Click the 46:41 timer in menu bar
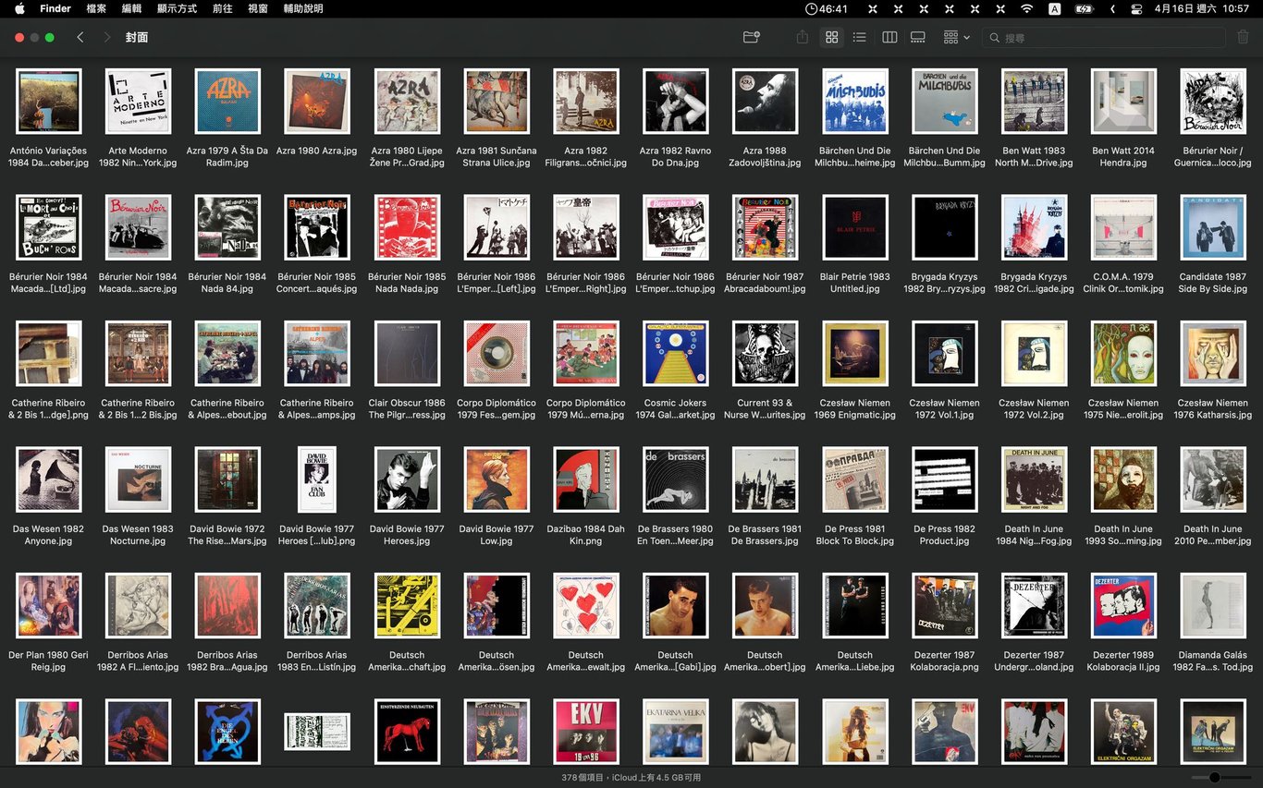Image resolution: width=1263 pixels, height=788 pixels. 827,8
